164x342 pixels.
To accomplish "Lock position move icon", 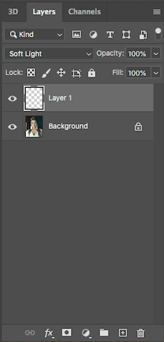I will (61, 73).
